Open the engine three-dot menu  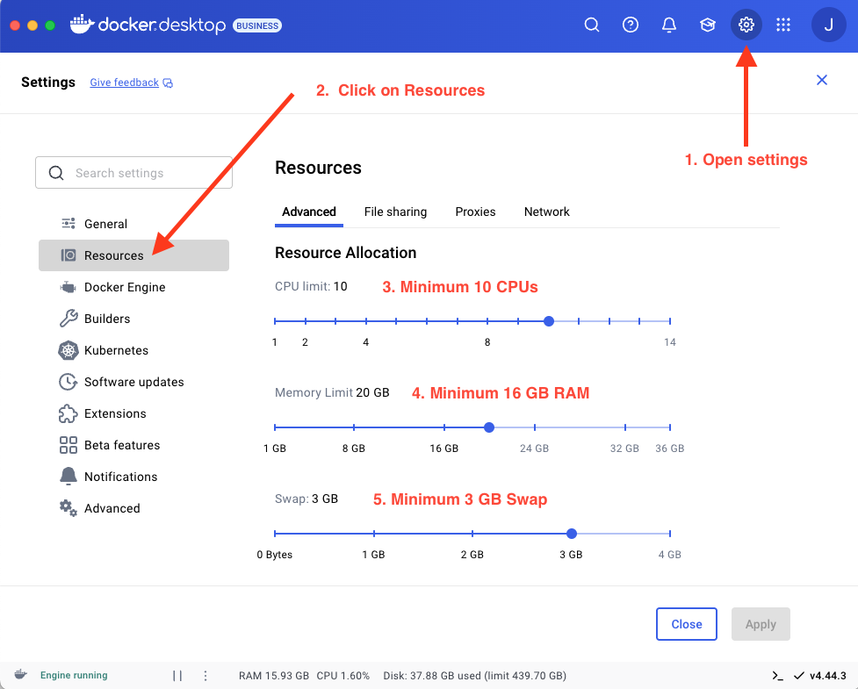(205, 676)
